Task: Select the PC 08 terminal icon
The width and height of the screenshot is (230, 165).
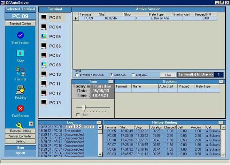Action: click(x=44, y=65)
